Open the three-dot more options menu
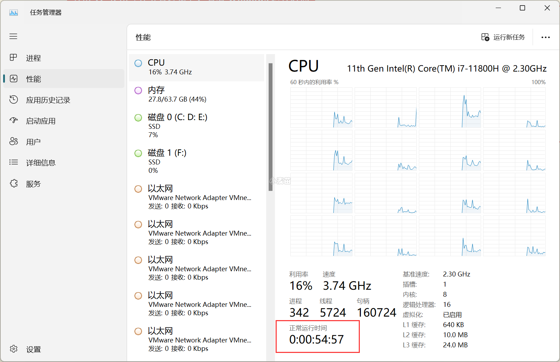The image size is (560, 362). tap(545, 37)
